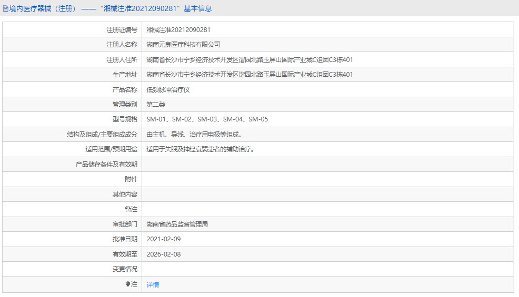Click the 备注 label
519x297 pixels.
131,209
